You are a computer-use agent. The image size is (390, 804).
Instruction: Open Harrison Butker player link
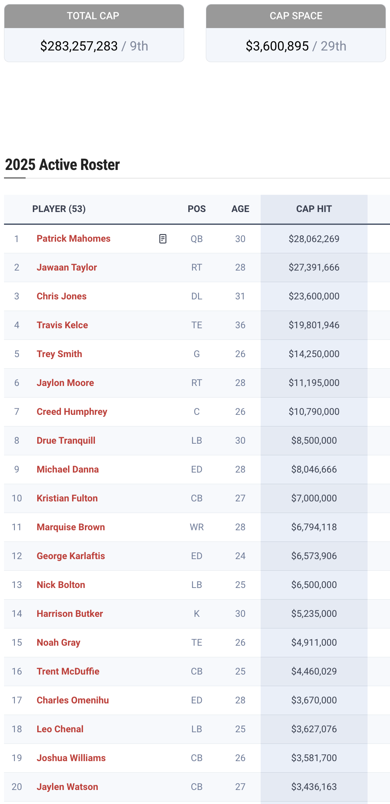point(70,614)
